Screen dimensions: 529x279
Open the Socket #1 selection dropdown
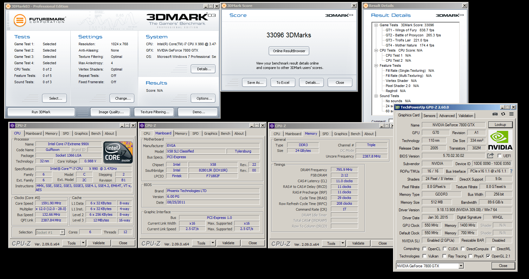pos(62,232)
